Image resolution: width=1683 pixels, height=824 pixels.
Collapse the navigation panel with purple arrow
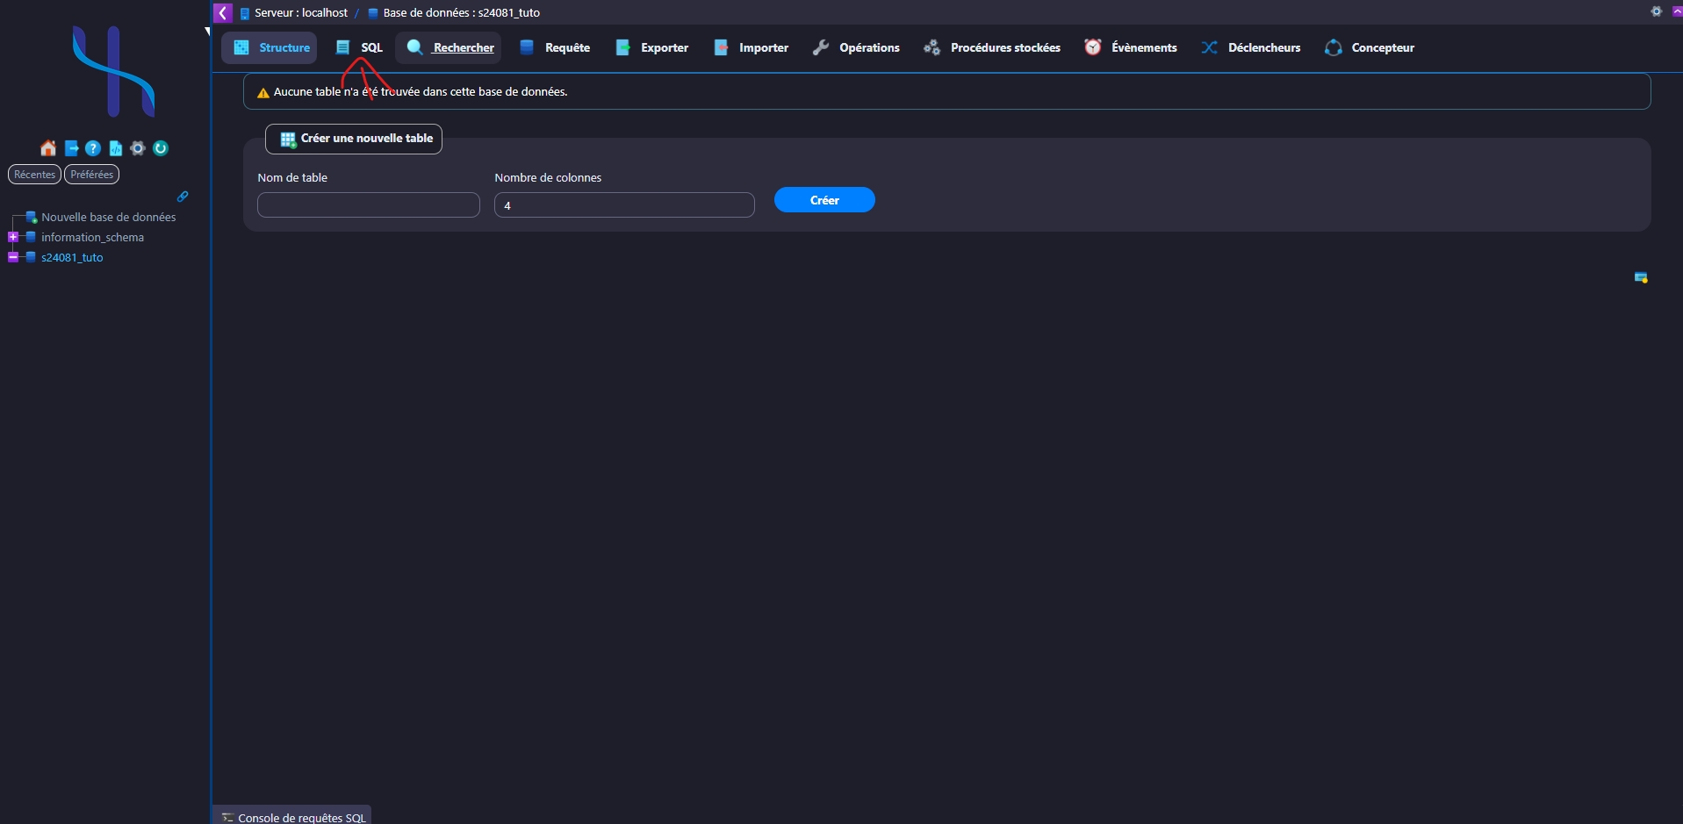223,12
